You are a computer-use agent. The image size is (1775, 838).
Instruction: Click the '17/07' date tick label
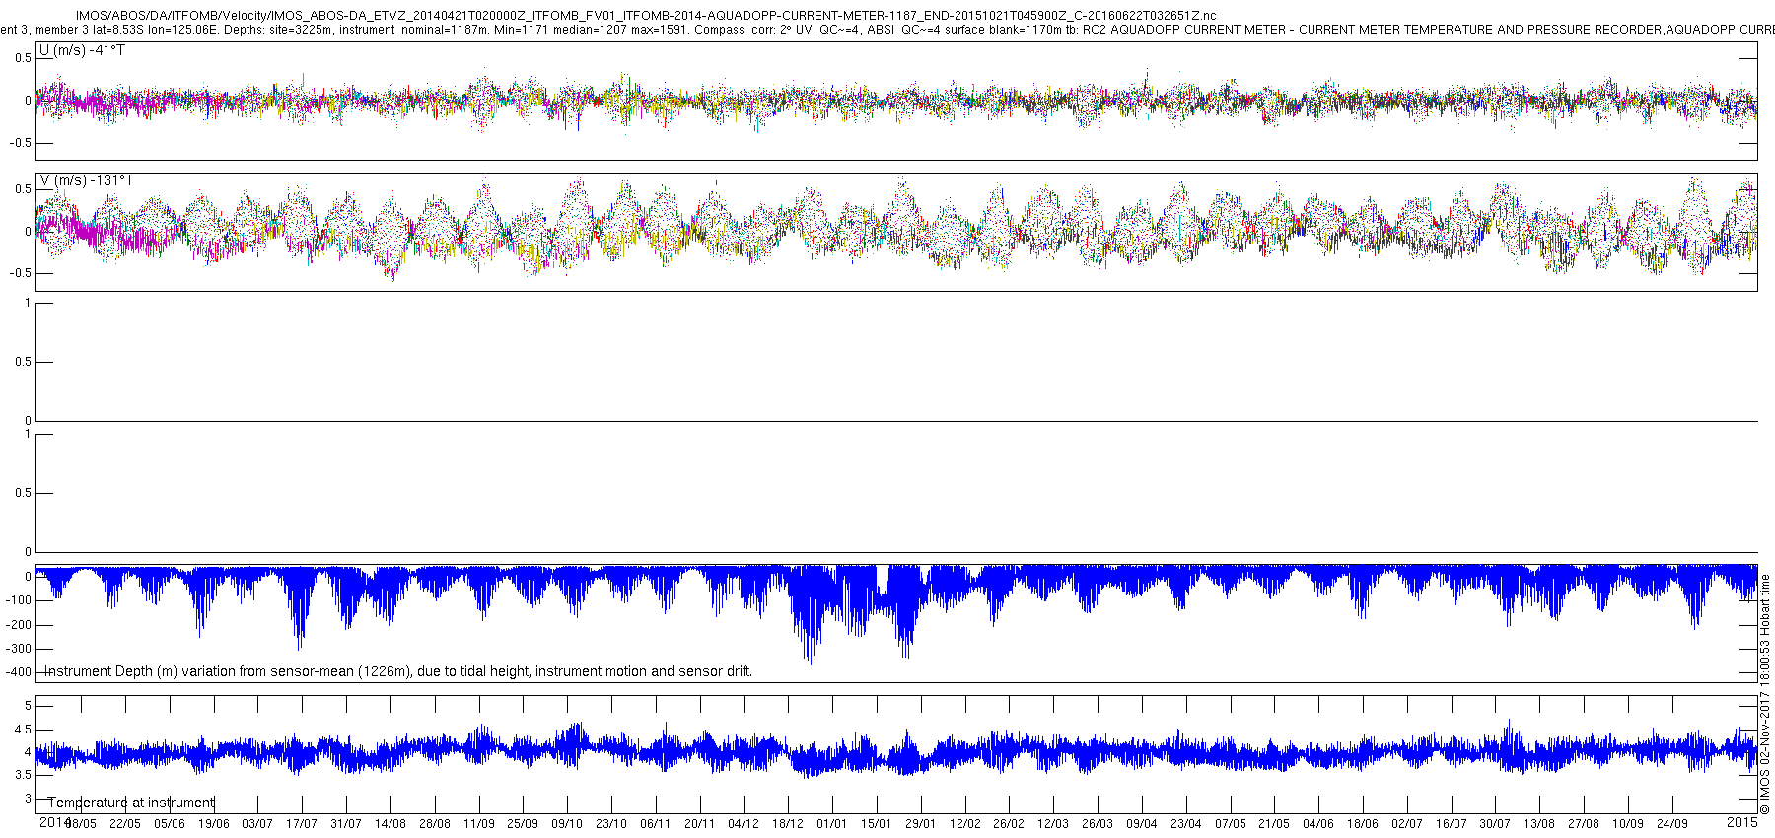click(x=302, y=824)
